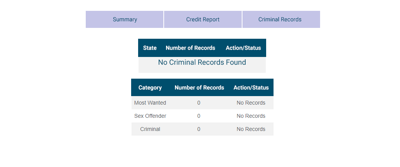
Task: Select the Criminal row label
Action: tap(150, 129)
